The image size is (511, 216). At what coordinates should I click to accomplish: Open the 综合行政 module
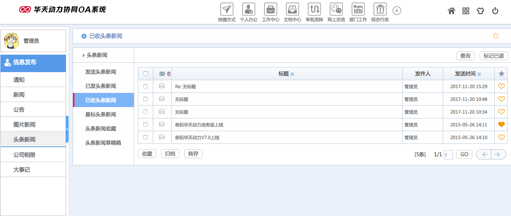(x=380, y=11)
